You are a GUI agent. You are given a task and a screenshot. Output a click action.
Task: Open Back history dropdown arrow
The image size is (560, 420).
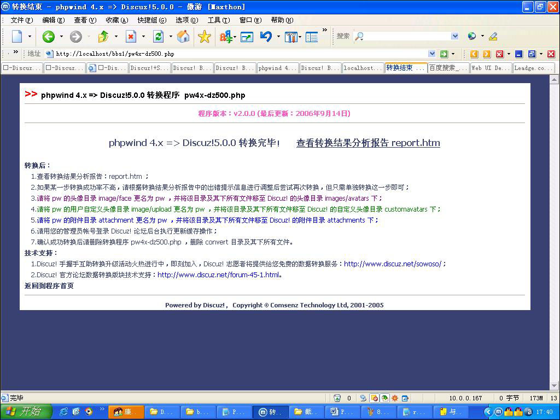pos(61,37)
